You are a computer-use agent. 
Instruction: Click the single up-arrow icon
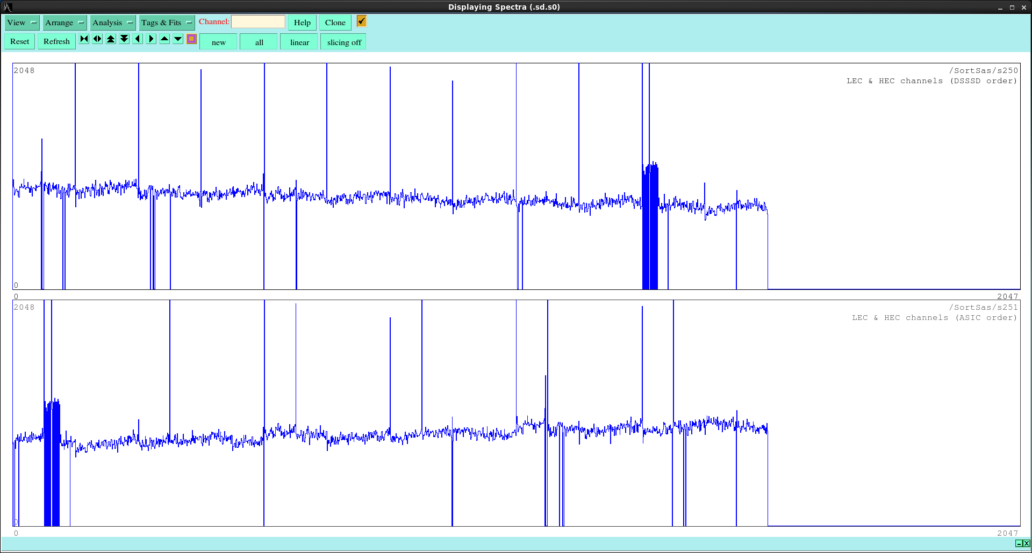164,39
